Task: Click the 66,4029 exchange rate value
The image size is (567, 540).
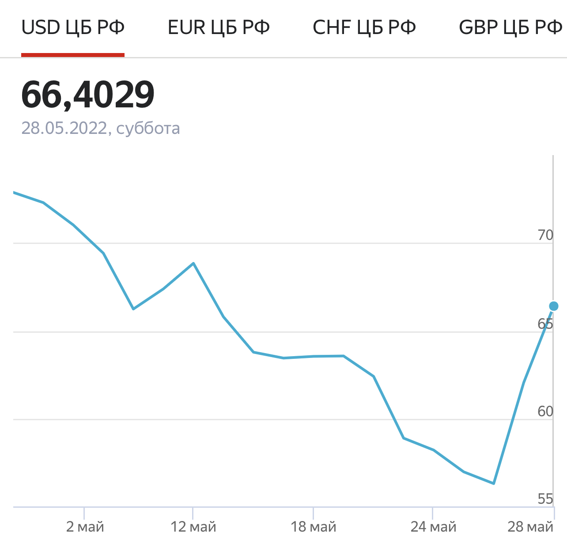Action: (x=88, y=95)
